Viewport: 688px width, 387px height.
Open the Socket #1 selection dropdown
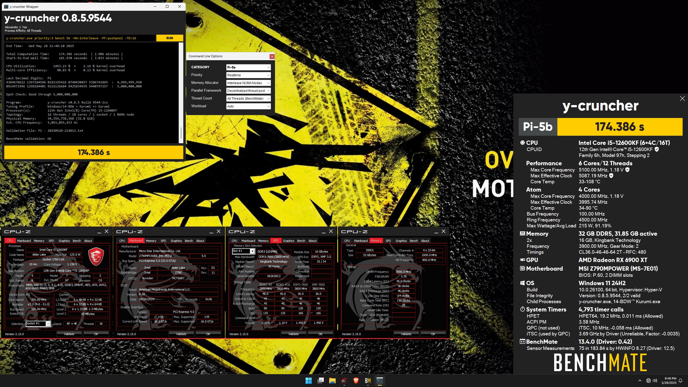[x=38, y=324]
